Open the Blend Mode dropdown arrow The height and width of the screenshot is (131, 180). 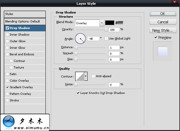click(x=102, y=23)
